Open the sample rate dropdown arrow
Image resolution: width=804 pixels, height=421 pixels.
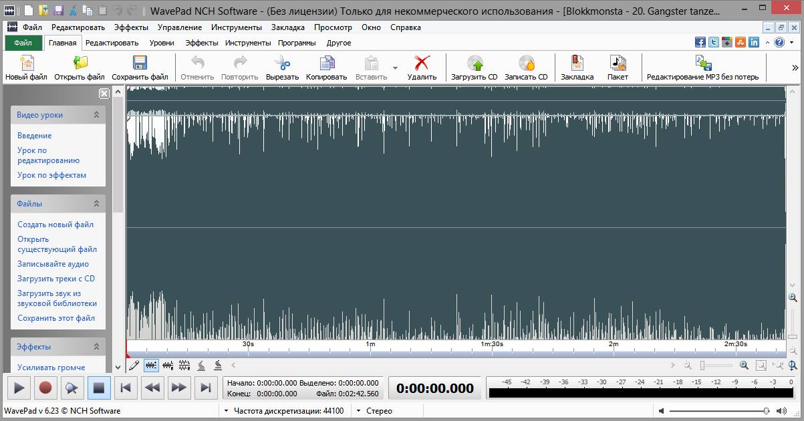[225, 411]
